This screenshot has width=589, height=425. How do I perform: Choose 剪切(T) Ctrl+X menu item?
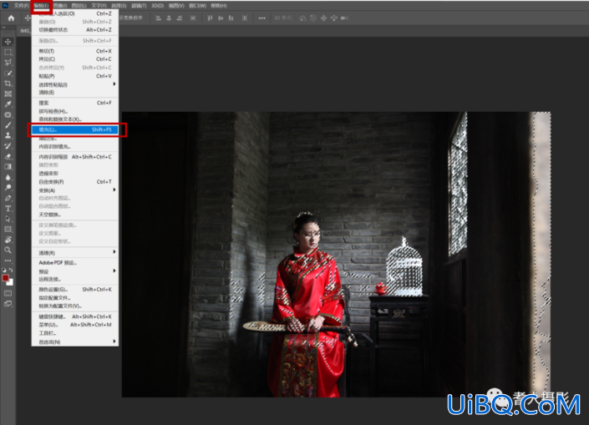pyautogui.click(x=74, y=51)
